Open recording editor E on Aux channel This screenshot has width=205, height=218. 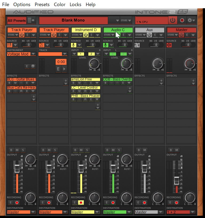tap(138, 203)
